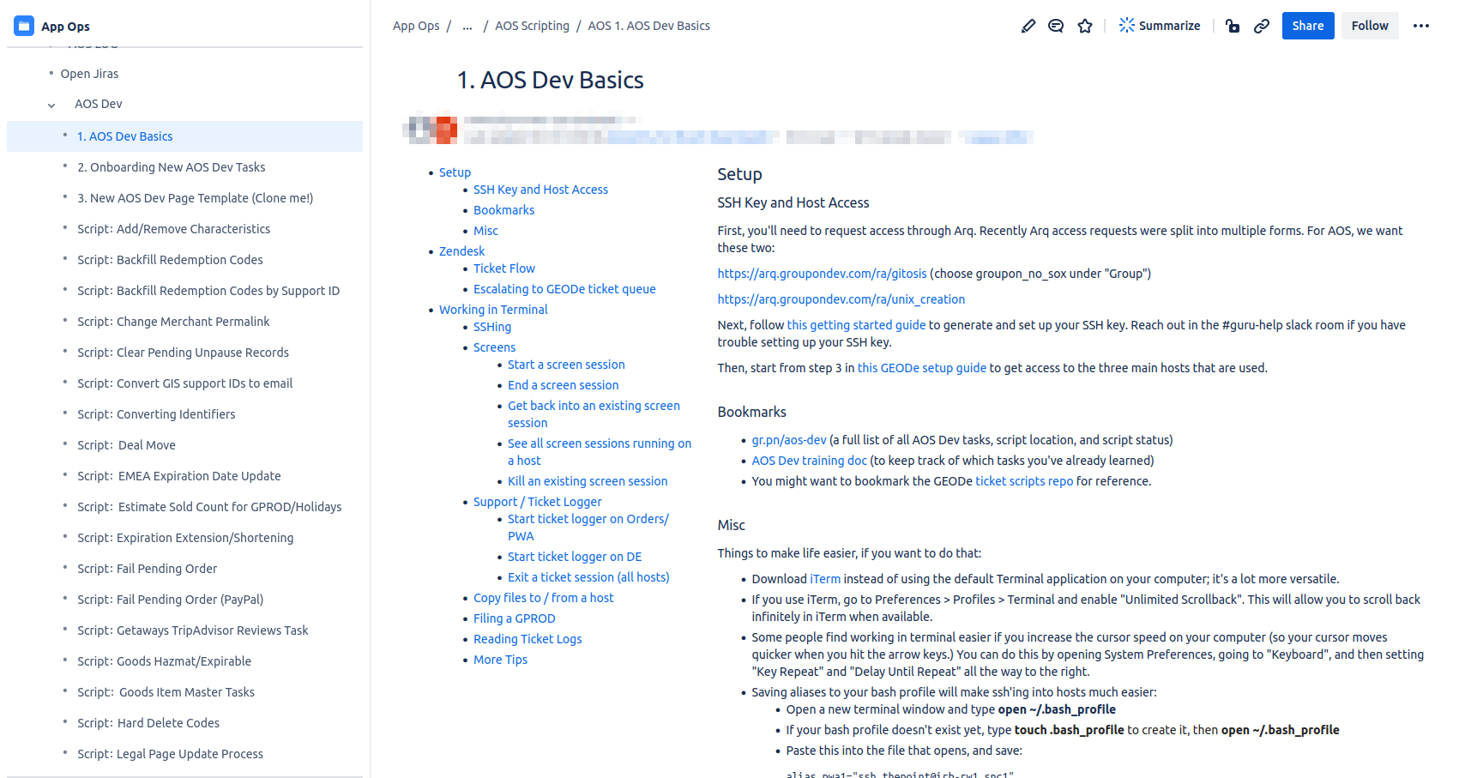Open page restrictions lock icon
Screen dimensions: 1459x778
click(x=1233, y=26)
